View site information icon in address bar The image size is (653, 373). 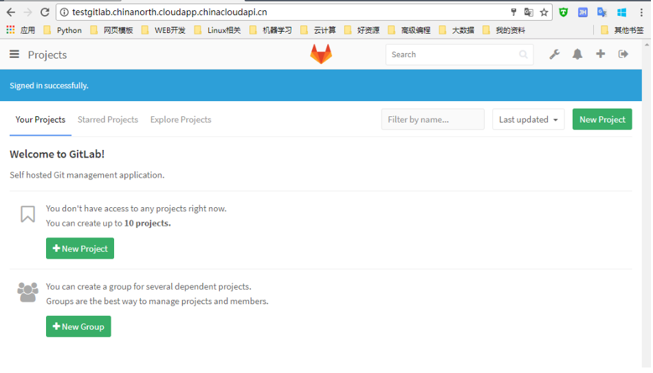point(64,12)
